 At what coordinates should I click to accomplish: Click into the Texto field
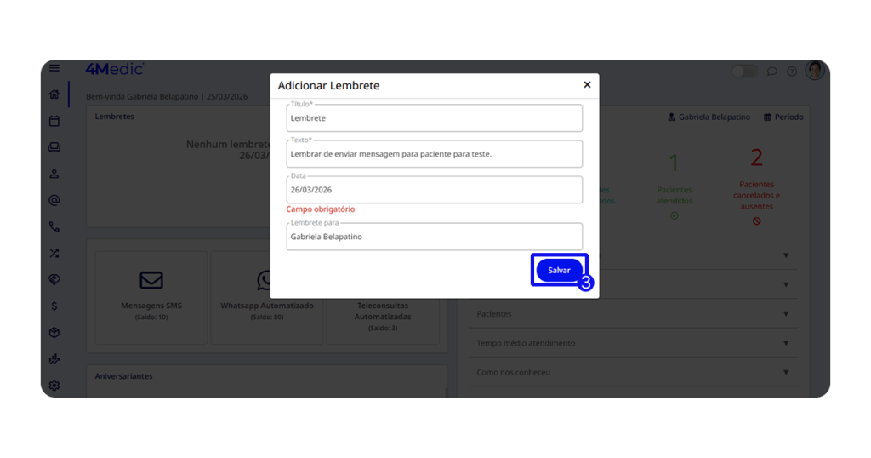435,154
